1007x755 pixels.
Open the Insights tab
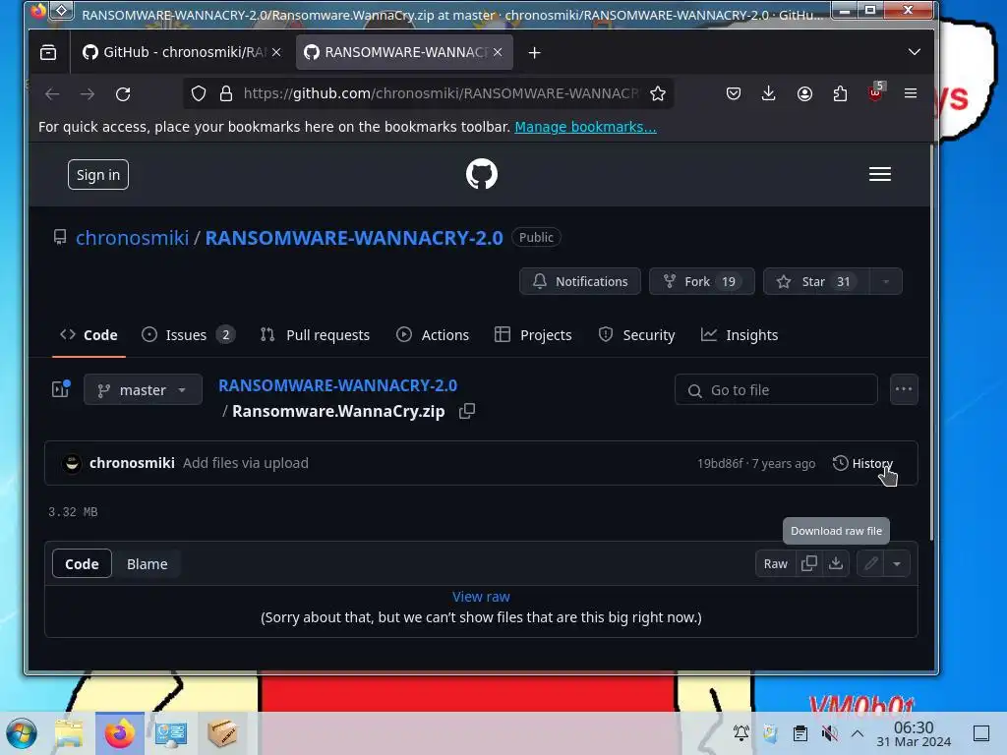click(x=740, y=335)
